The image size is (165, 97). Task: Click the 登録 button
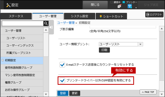[63, 93]
